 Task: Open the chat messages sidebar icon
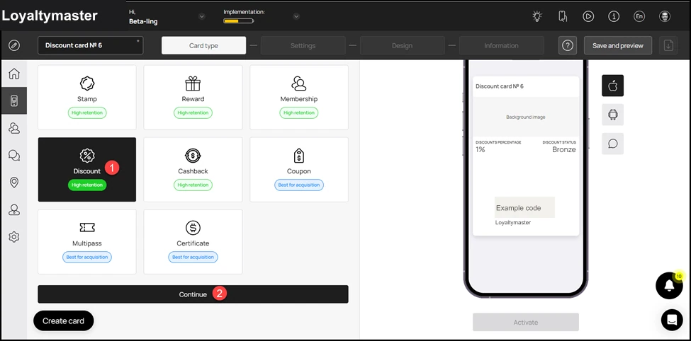coord(14,156)
